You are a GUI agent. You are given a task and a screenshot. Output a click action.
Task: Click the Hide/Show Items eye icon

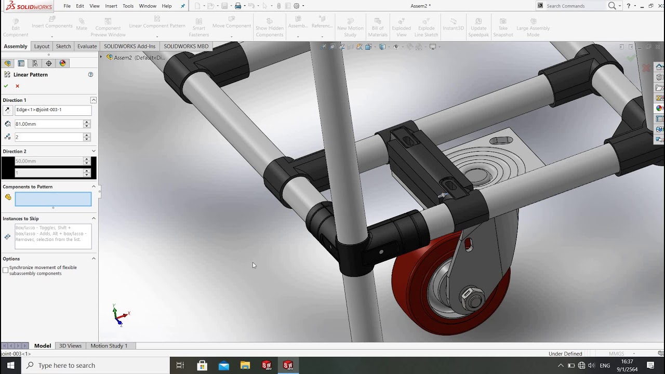[x=396, y=47]
